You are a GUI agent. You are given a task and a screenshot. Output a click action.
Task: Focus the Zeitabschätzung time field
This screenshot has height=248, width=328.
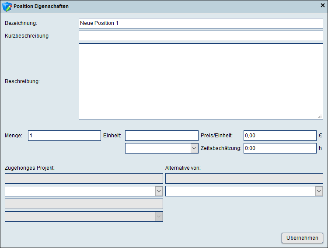point(279,148)
